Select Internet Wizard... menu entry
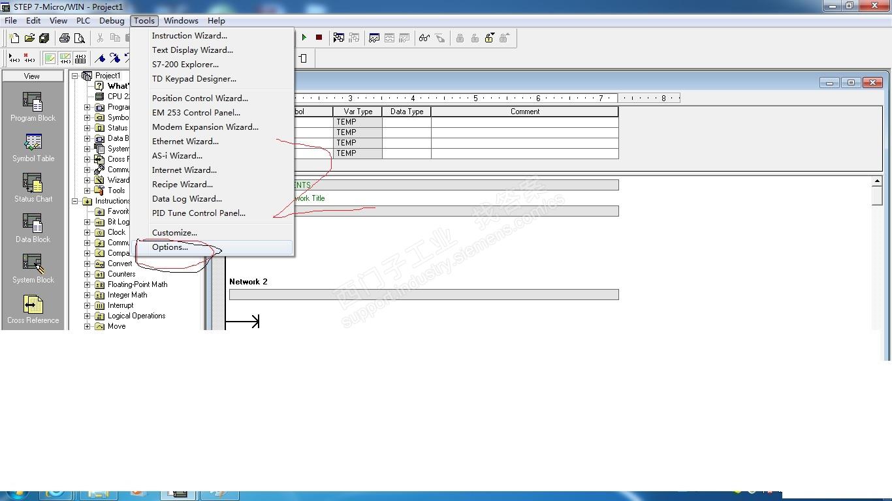892x501 pixels. click(212, 170)
